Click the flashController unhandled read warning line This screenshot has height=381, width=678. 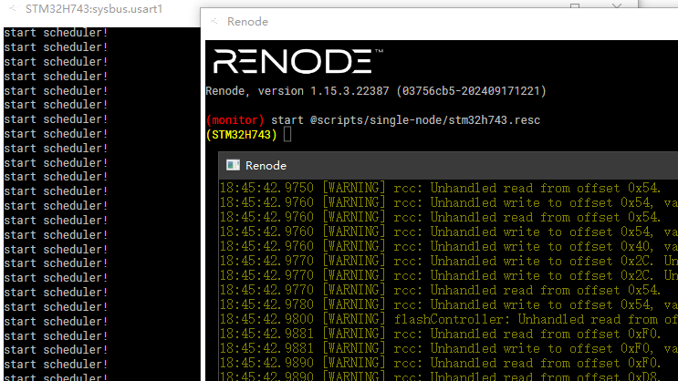448,319
